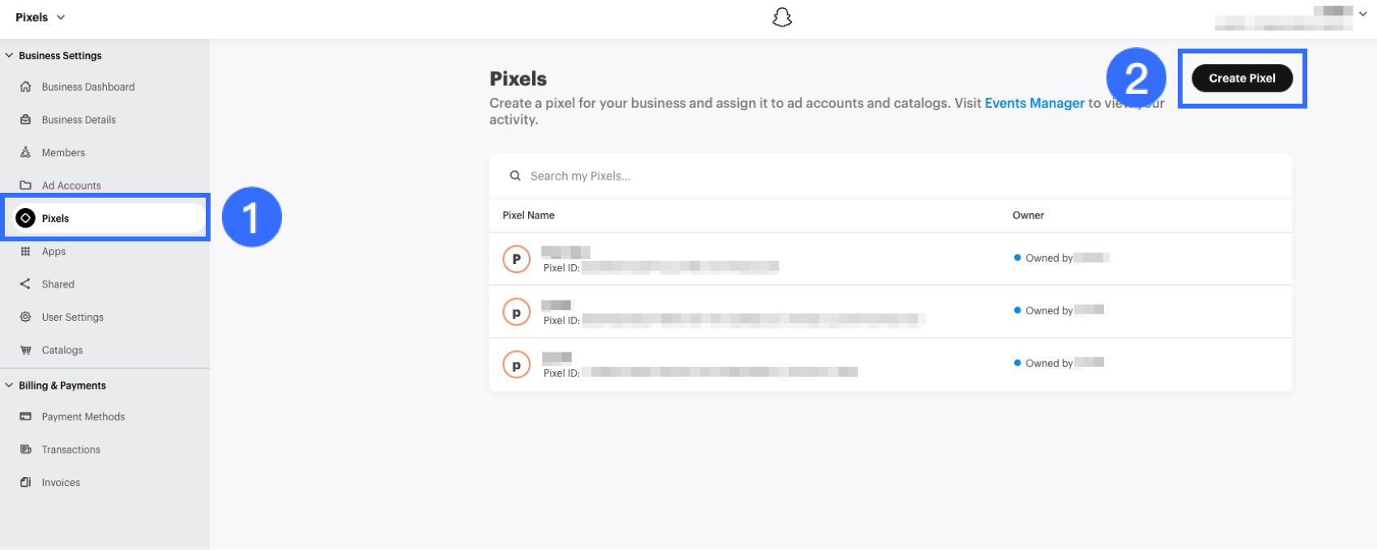Screen dimensions: 1377x550
Task: Click the Apps grid icon
Action: [26, 251]
